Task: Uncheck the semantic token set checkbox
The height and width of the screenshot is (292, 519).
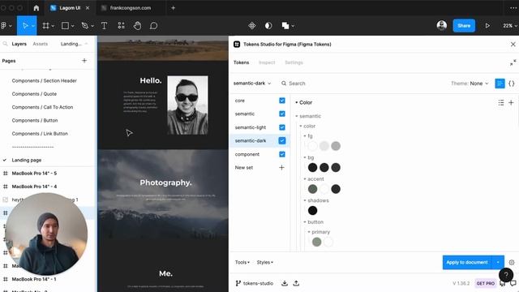Action: coord(282,114)
